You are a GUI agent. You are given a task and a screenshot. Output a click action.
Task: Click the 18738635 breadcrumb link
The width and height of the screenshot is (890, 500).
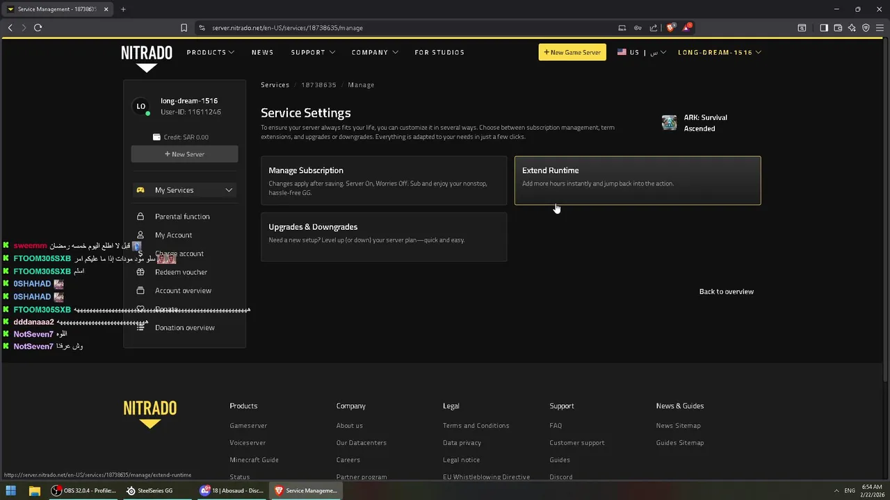click(318, 85)
